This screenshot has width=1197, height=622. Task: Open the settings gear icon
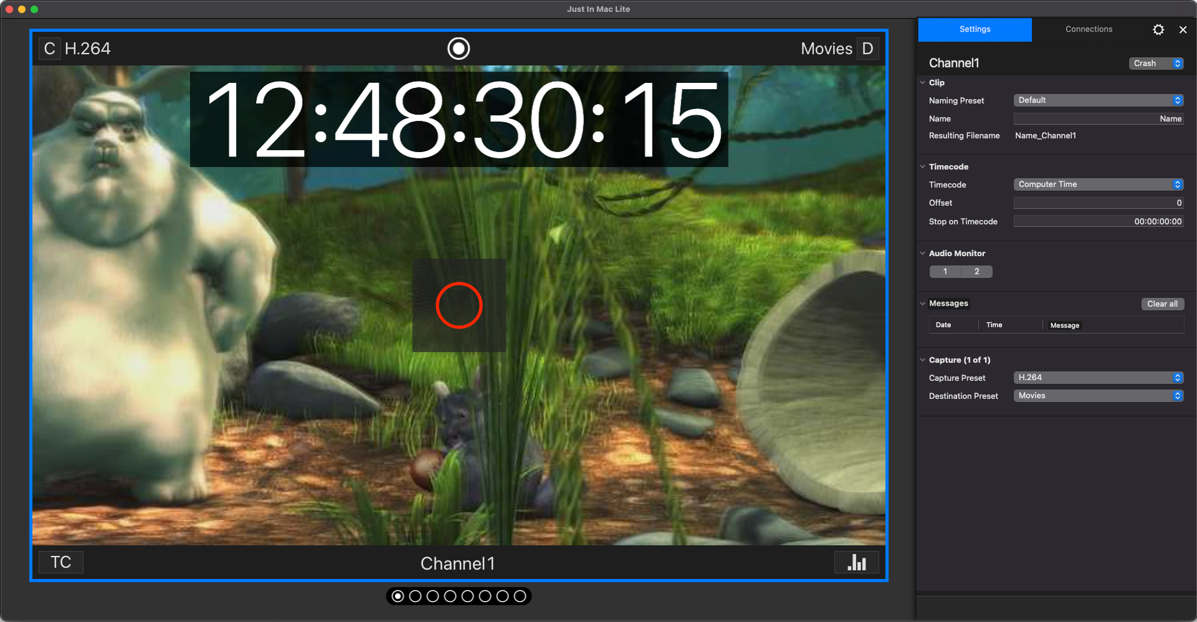click(1158, 29)
